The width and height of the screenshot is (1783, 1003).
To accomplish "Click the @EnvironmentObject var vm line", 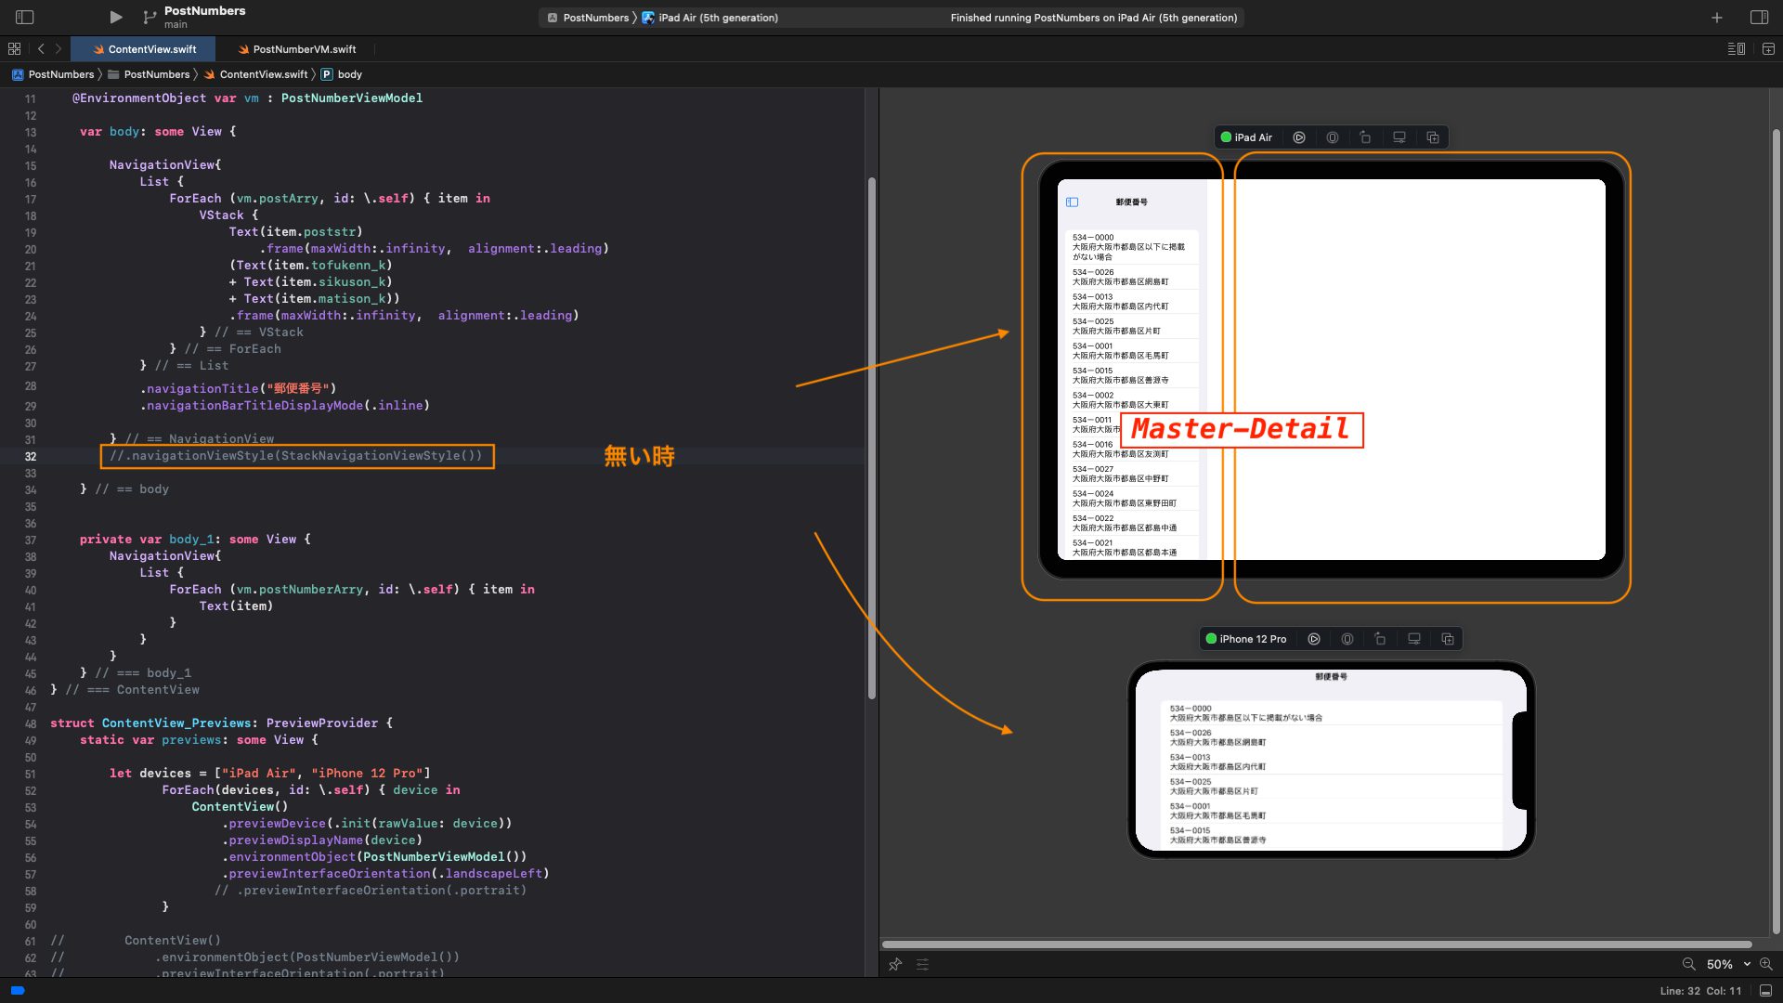I will 247,98.
